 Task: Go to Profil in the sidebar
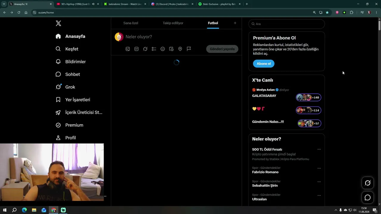tap(65, 138)
